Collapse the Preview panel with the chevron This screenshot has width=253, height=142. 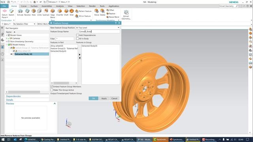(x=55, y=103)
